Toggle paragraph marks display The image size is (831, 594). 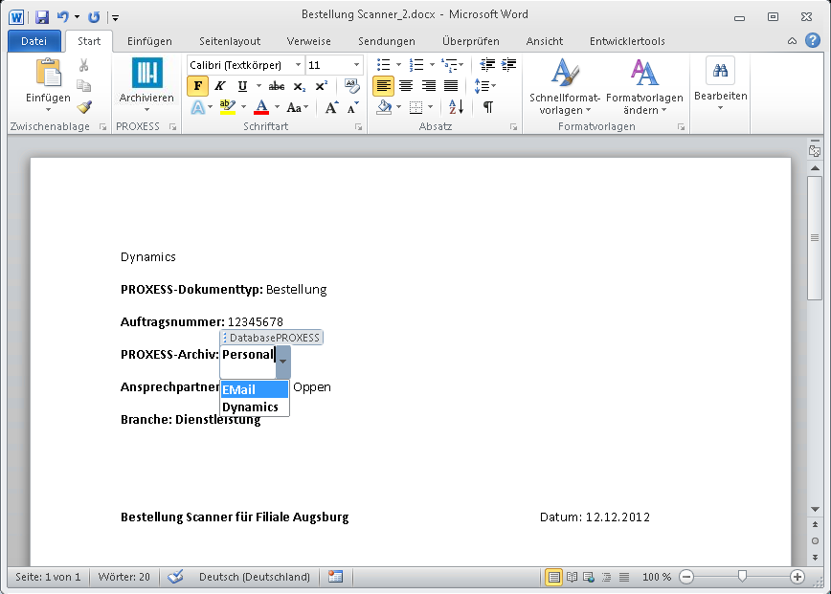tap(487, 107)
